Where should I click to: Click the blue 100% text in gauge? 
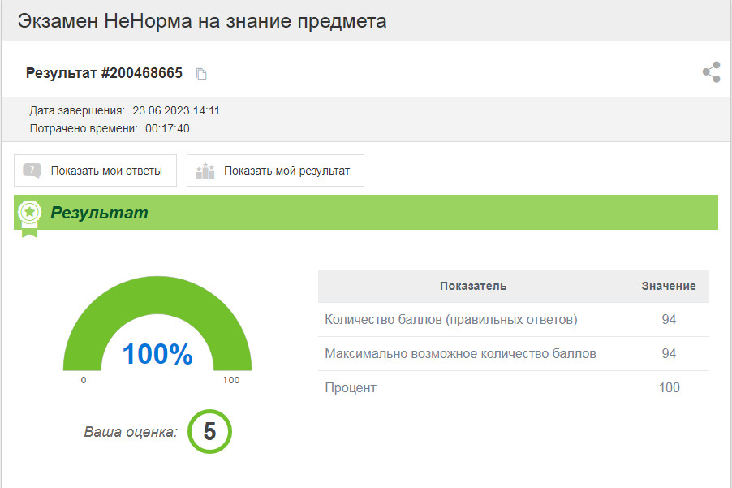tap(157, 354)
